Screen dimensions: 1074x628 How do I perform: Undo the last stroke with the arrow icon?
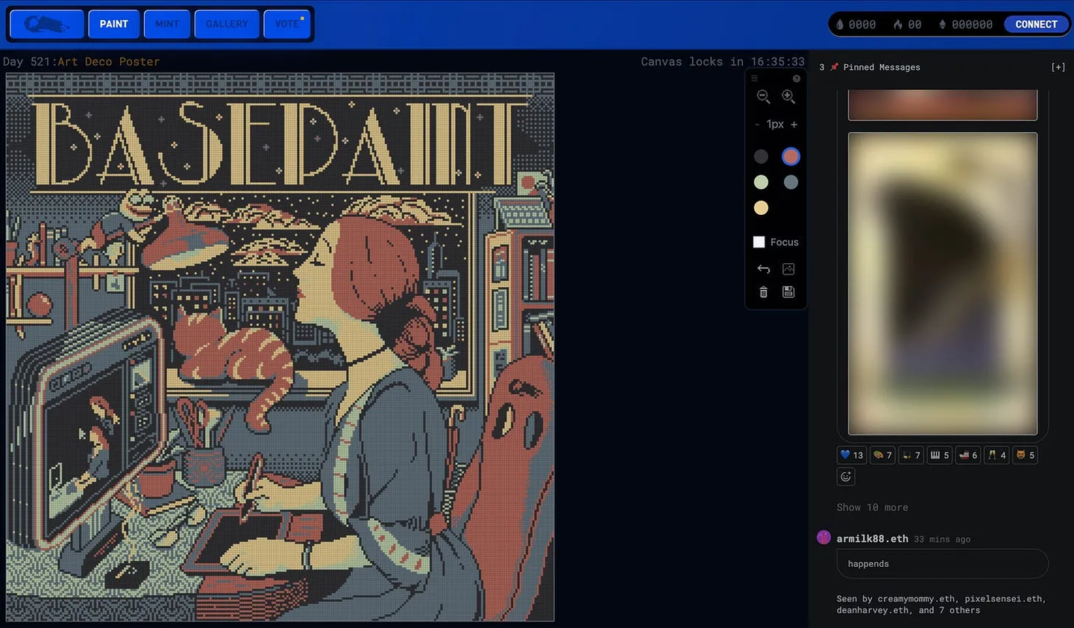click(x=763, y=269)
